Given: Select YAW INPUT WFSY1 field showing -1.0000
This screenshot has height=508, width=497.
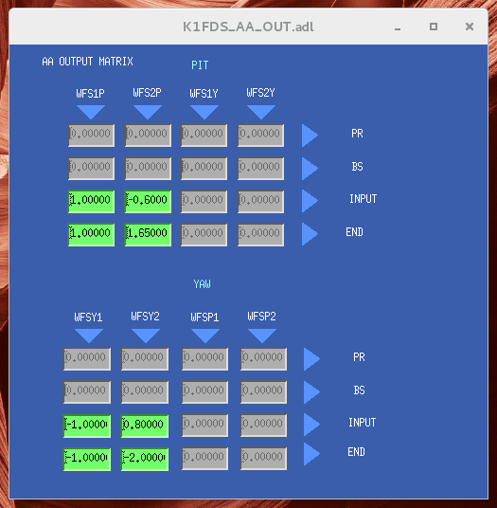Looking at the screenshot, I should [x=87, y=426].
